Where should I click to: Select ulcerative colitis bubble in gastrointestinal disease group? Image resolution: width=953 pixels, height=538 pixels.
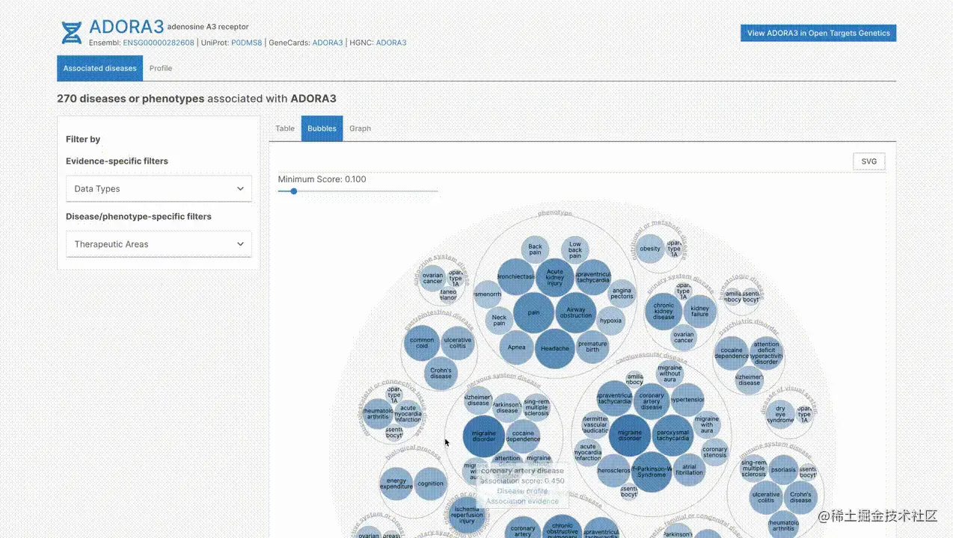(x=457, y=343)
